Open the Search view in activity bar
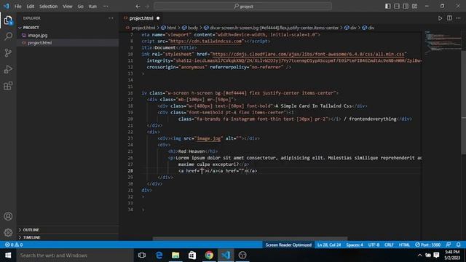The image size is (466, 262). [8, 36]
